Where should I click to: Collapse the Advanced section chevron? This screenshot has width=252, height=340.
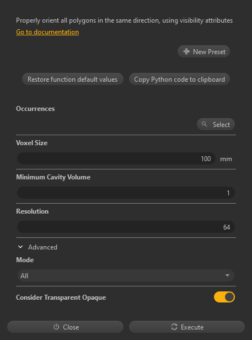[x=20, y=247]
